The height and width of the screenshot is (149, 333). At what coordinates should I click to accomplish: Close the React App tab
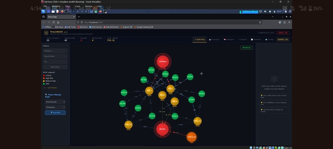coord(74,17)
